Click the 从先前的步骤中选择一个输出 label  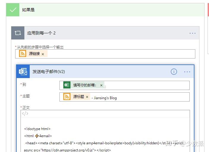[x=40, y=47]
